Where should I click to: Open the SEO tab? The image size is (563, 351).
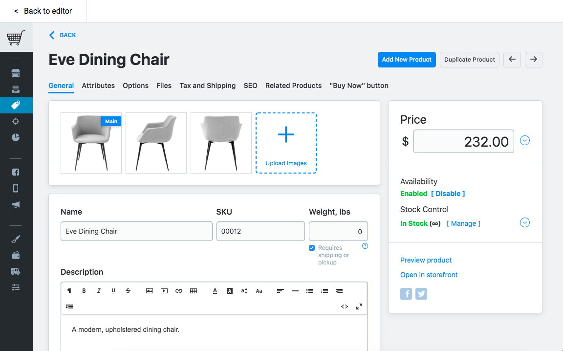point(250,86)
